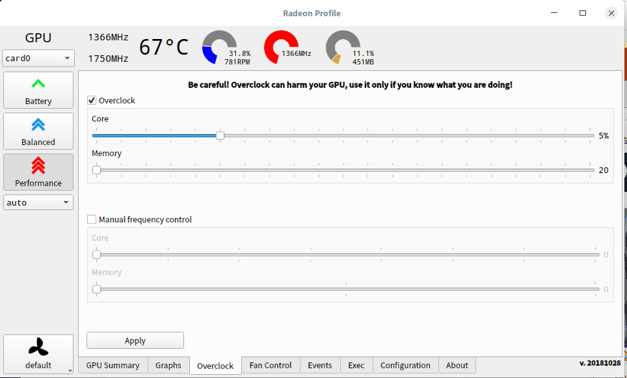This screenshot has height=378, width=627.
Task: Click the v. 20181028 version label
Action: pos(600,363)
